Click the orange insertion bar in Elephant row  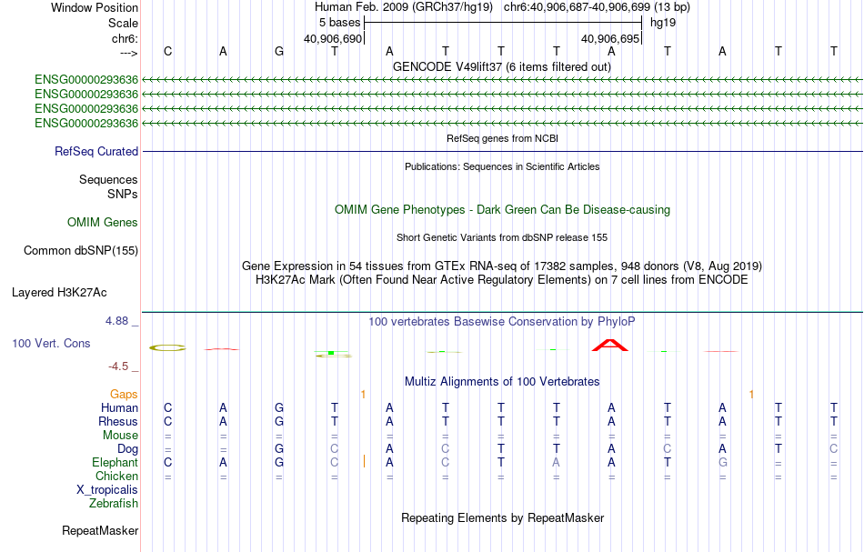(364, 462)
